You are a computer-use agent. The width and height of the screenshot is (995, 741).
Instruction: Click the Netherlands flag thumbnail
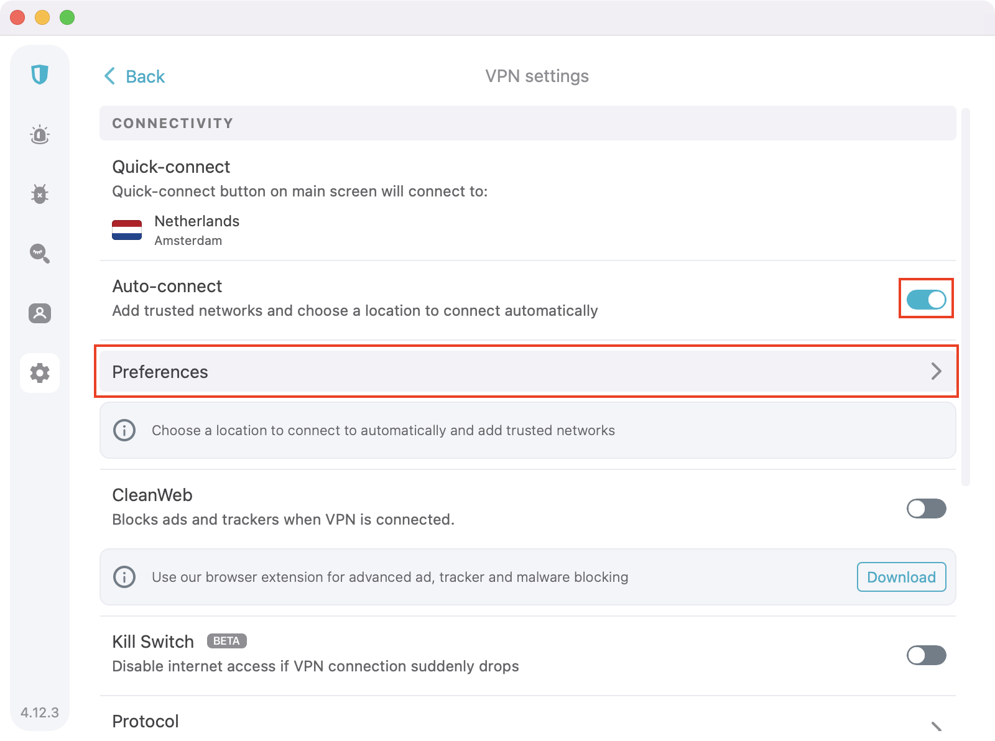pyautogui.click(x=127, y=230)
